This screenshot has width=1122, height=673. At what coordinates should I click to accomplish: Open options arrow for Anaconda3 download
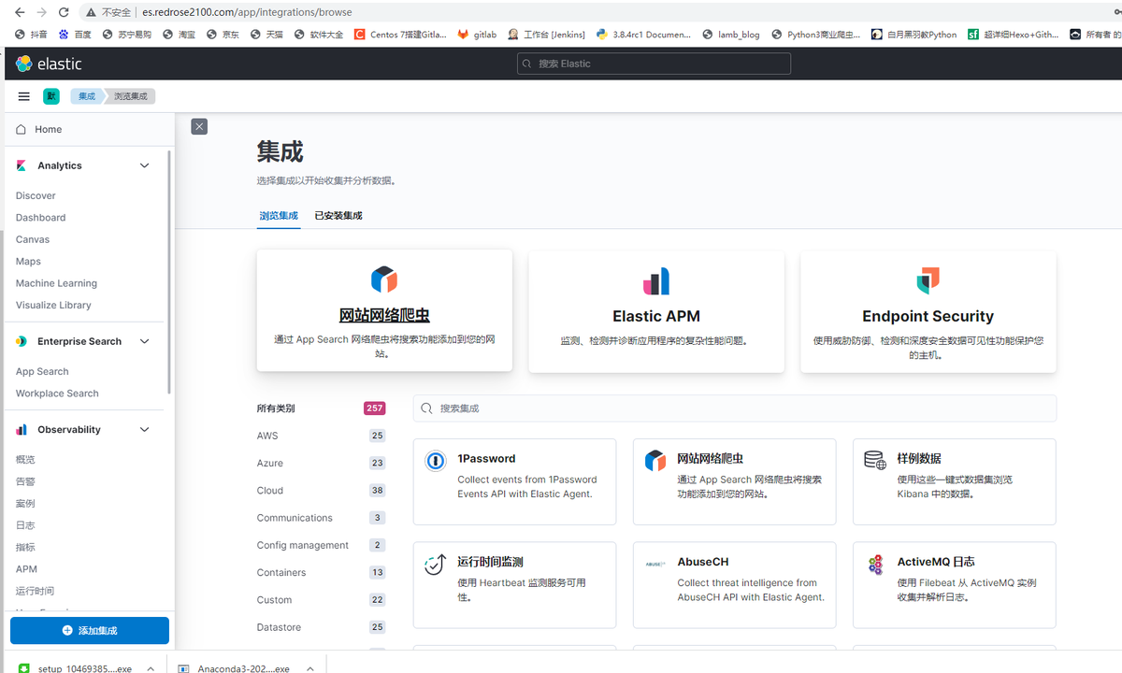[309, 668]
